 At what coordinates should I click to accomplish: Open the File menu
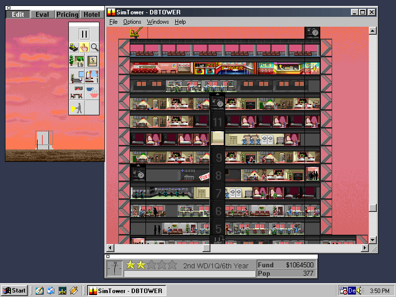pos(113,22)
